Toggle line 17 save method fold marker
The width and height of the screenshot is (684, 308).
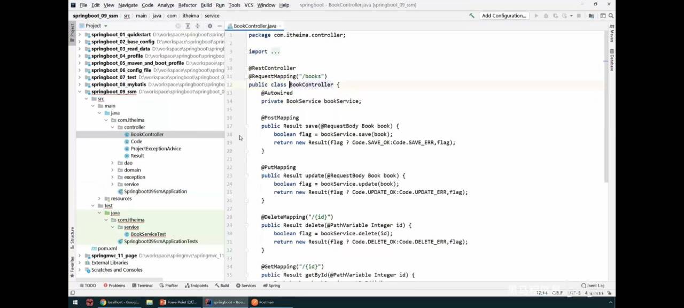pyautogui.click(x=246, y=126)
